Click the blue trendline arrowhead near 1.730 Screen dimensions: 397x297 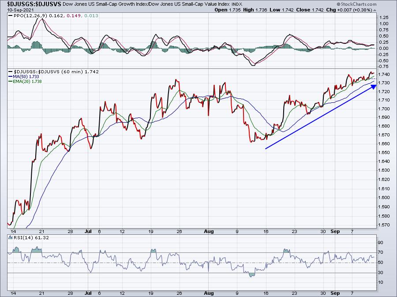(x=374, y=86)
